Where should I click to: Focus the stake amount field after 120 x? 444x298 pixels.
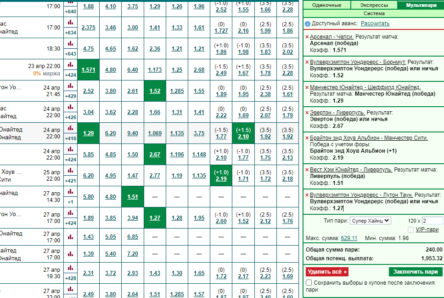(433, 221)
